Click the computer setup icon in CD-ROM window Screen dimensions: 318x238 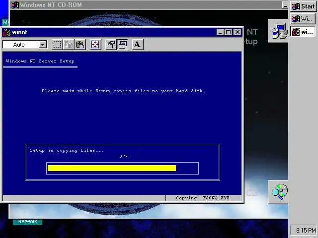point(279,31)
